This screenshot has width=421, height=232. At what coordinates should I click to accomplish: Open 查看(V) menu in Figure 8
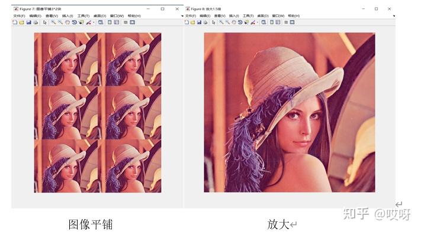220,16
